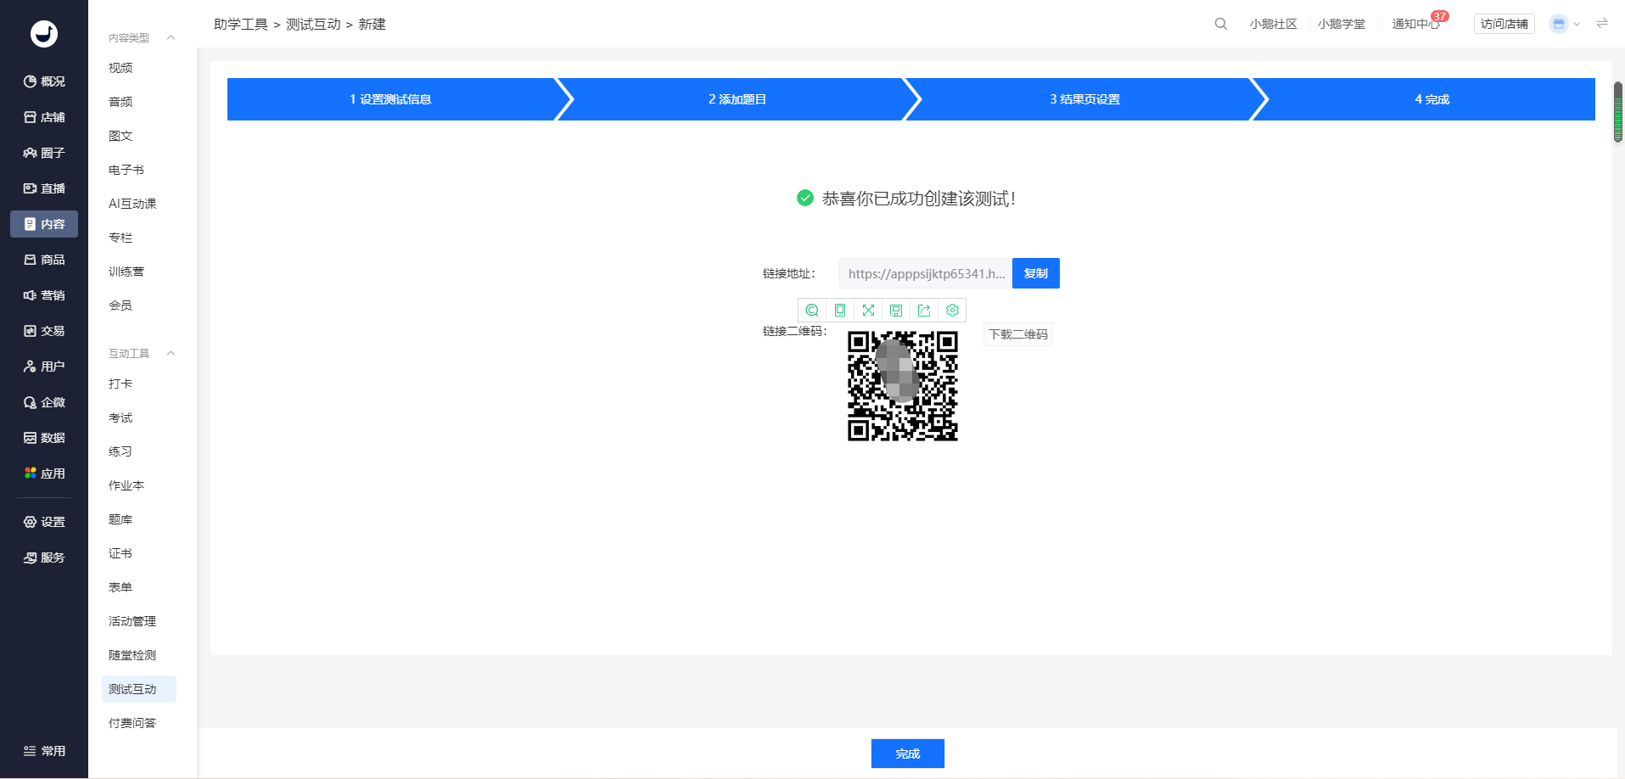Image resolution: width=1625 pixels, height=779 pixels.
Task: Click 访问店铺 button
Action: click(x=1504, y=24)
